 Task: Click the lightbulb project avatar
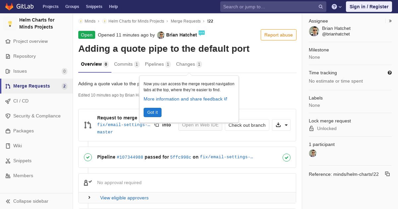click(10, 24)
